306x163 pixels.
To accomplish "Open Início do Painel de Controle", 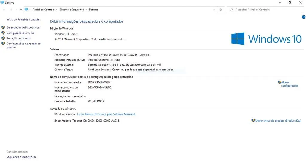I will (x=23, y=19).
